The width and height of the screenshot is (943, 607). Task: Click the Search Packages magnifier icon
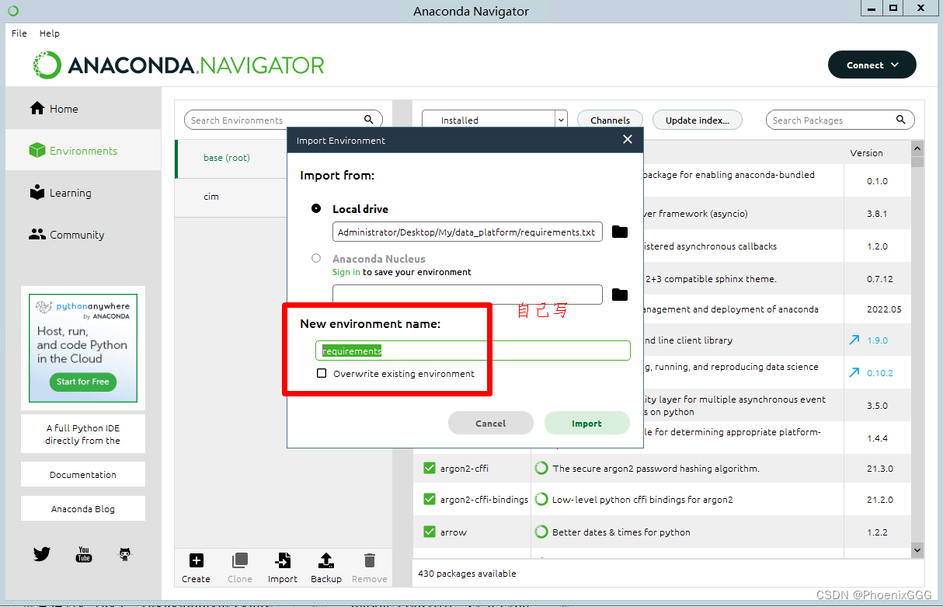[x=901, y=120]
